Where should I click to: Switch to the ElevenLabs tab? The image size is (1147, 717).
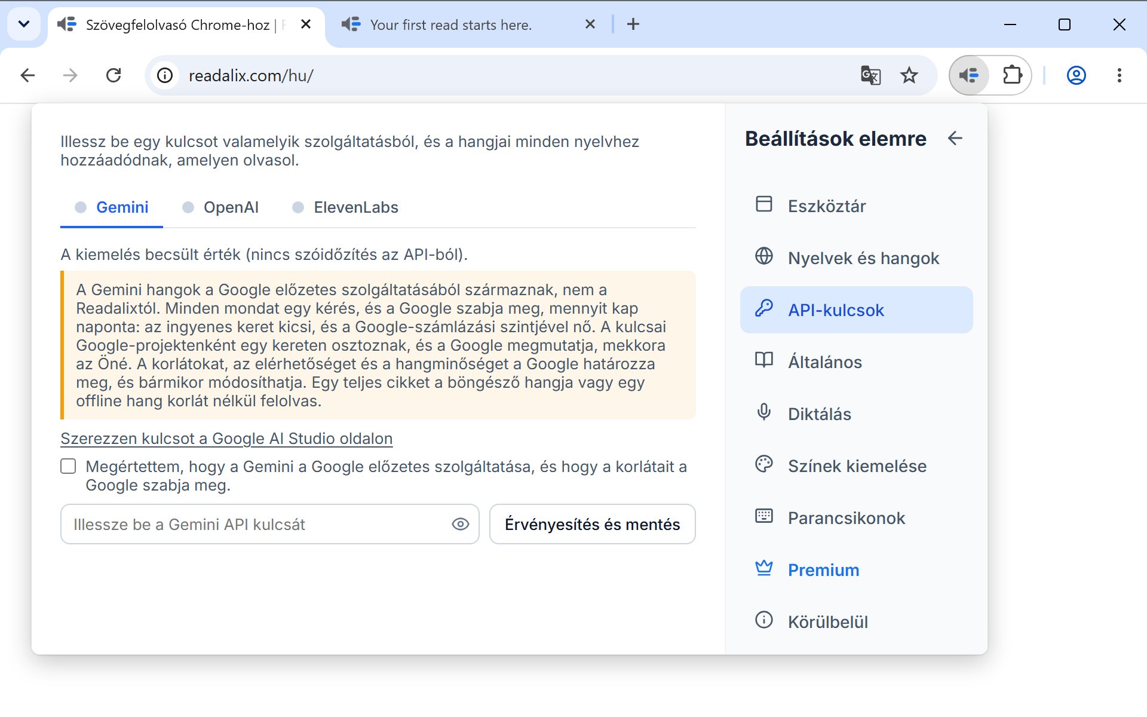pos(345,207)
